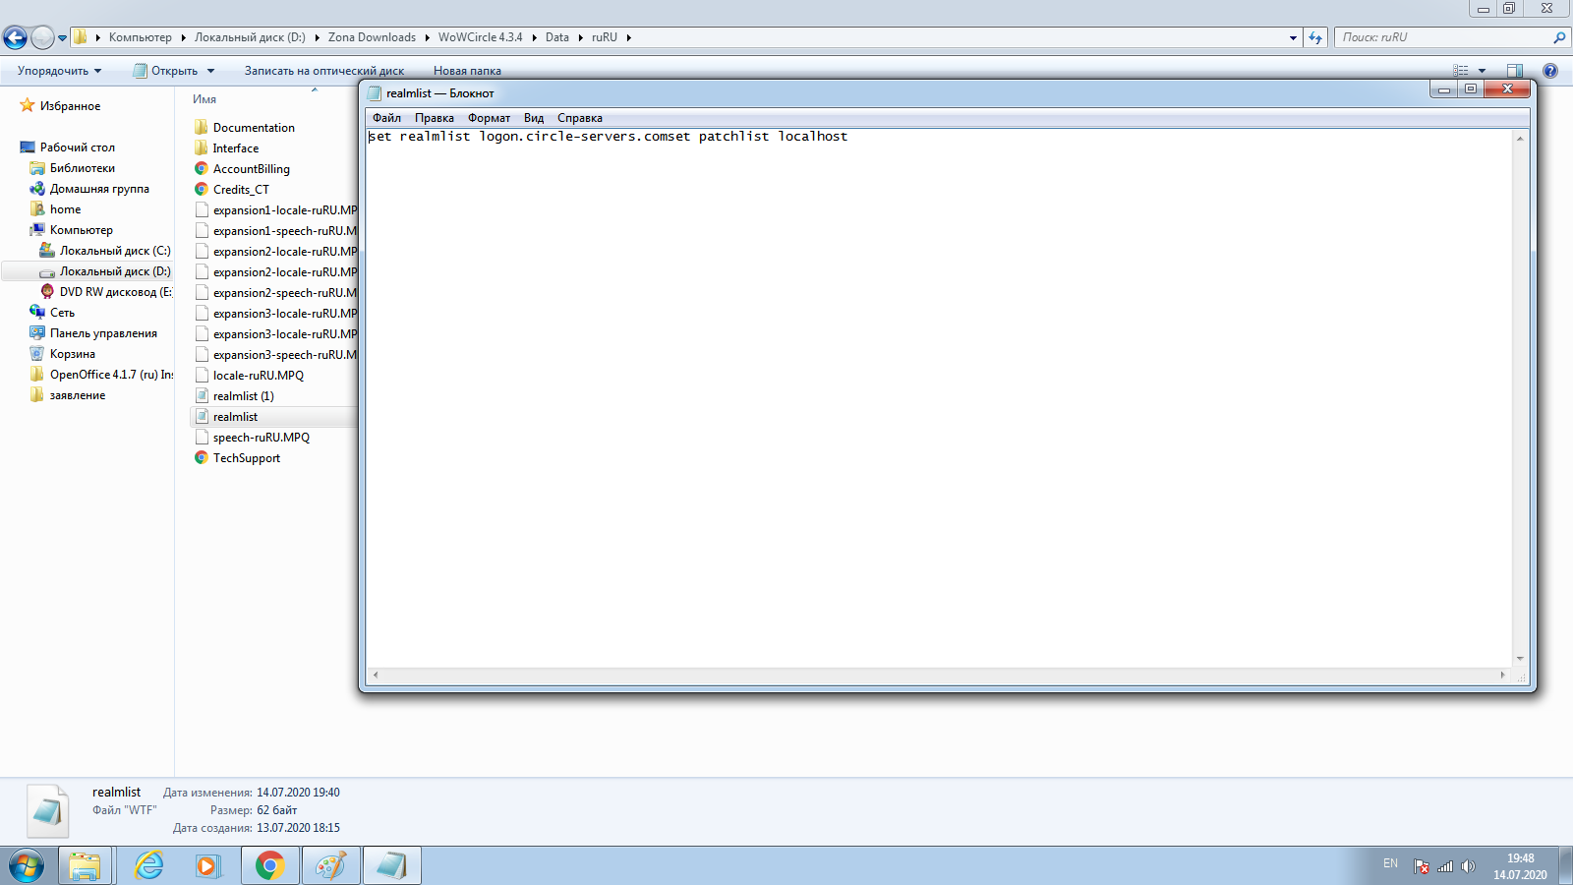This screenshot has width=1573, height=885.
Task: Open the Explorer help question mark icon
Action: pos(1550,71)
